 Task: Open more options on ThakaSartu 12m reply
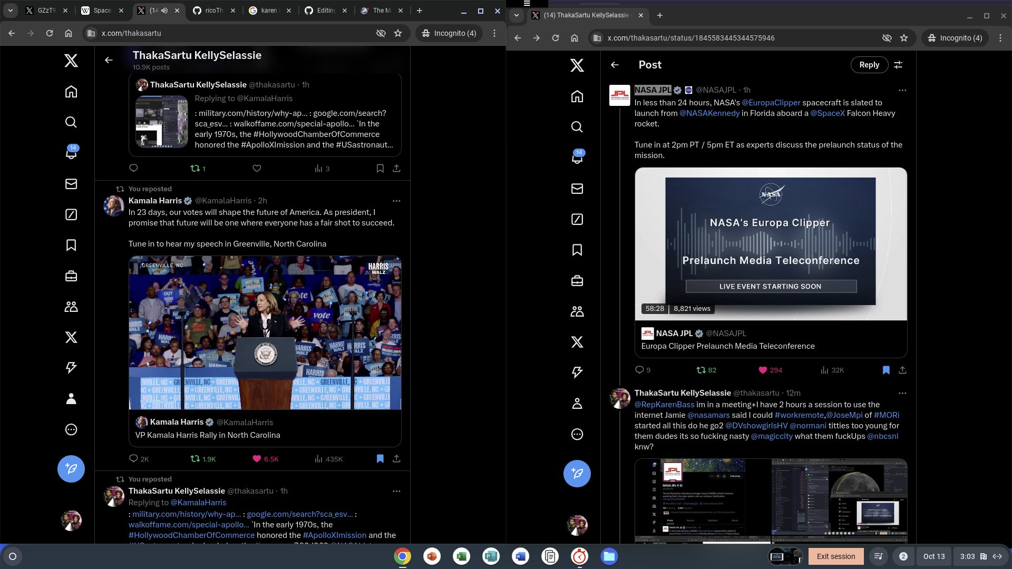902,393
